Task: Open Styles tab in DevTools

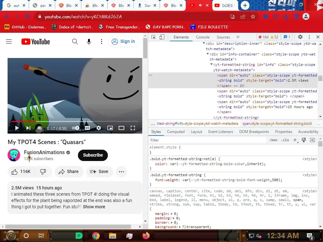Action: [x=156, y=132]
